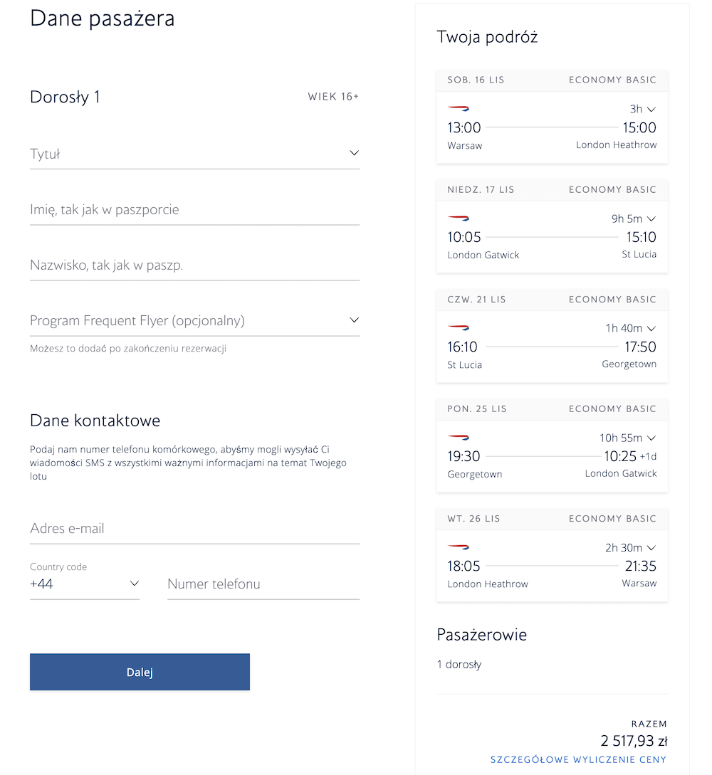The width and height of the screenshot is (712, 775).
Task: Open the Country code +44 dropdown
Action: (x=85, y=584)
